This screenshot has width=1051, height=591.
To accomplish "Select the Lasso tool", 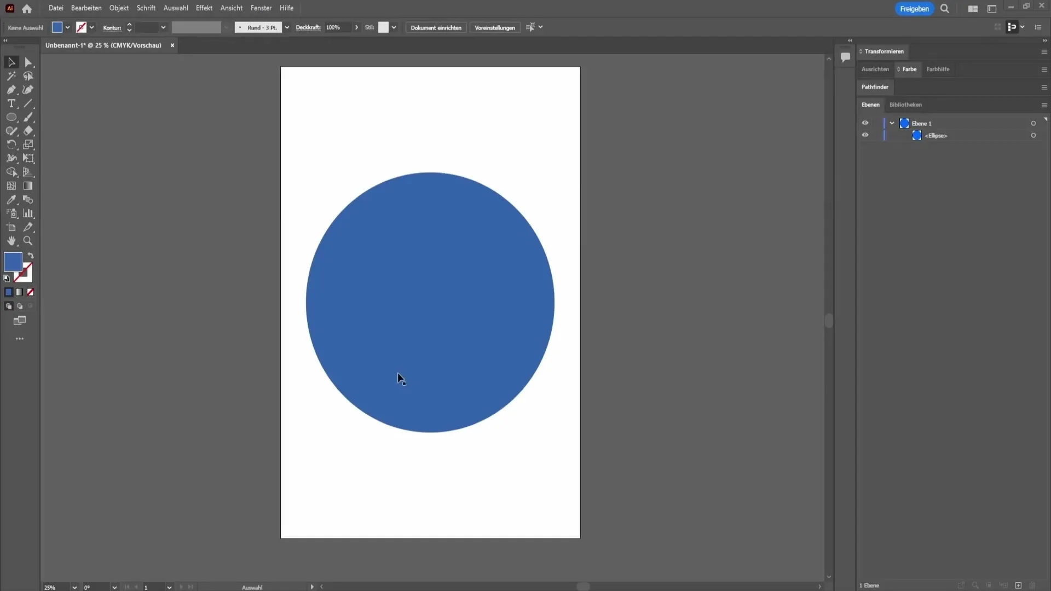I will tap(28, 76).
